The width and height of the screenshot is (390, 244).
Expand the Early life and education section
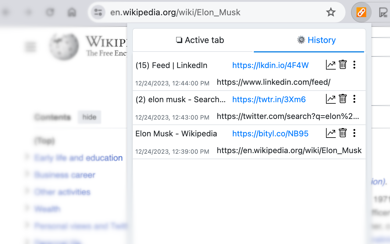pyautogui.click(x=27, y=157)
